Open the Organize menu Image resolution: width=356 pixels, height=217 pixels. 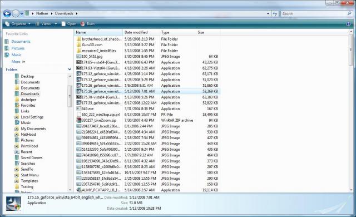point(18,24)
